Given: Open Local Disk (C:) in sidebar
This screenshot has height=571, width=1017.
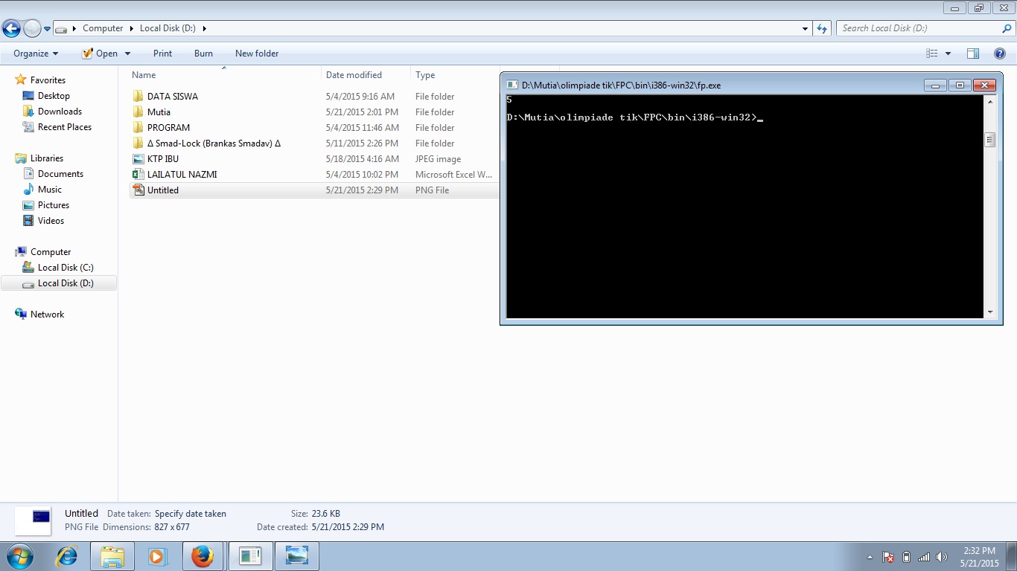Looking at the screenshot, I should [66, 268].
